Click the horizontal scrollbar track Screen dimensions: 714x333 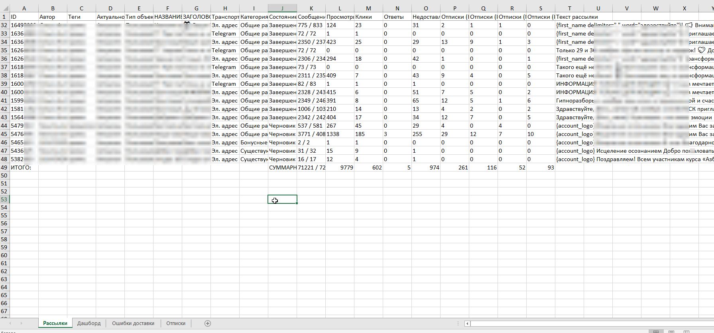(590, 323)
